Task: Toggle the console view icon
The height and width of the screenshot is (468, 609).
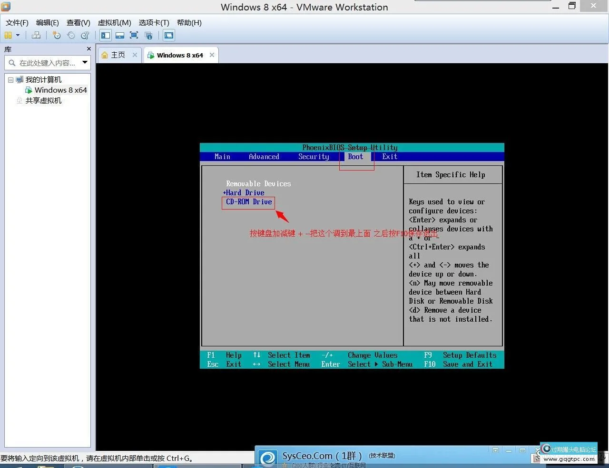Action: click(x=168, y=35)
